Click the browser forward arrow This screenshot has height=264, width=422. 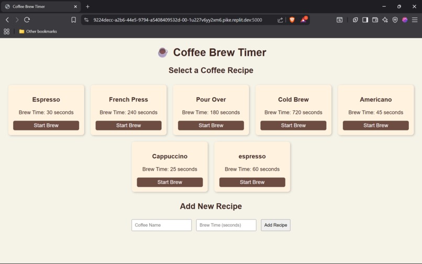tap(17, 20)
